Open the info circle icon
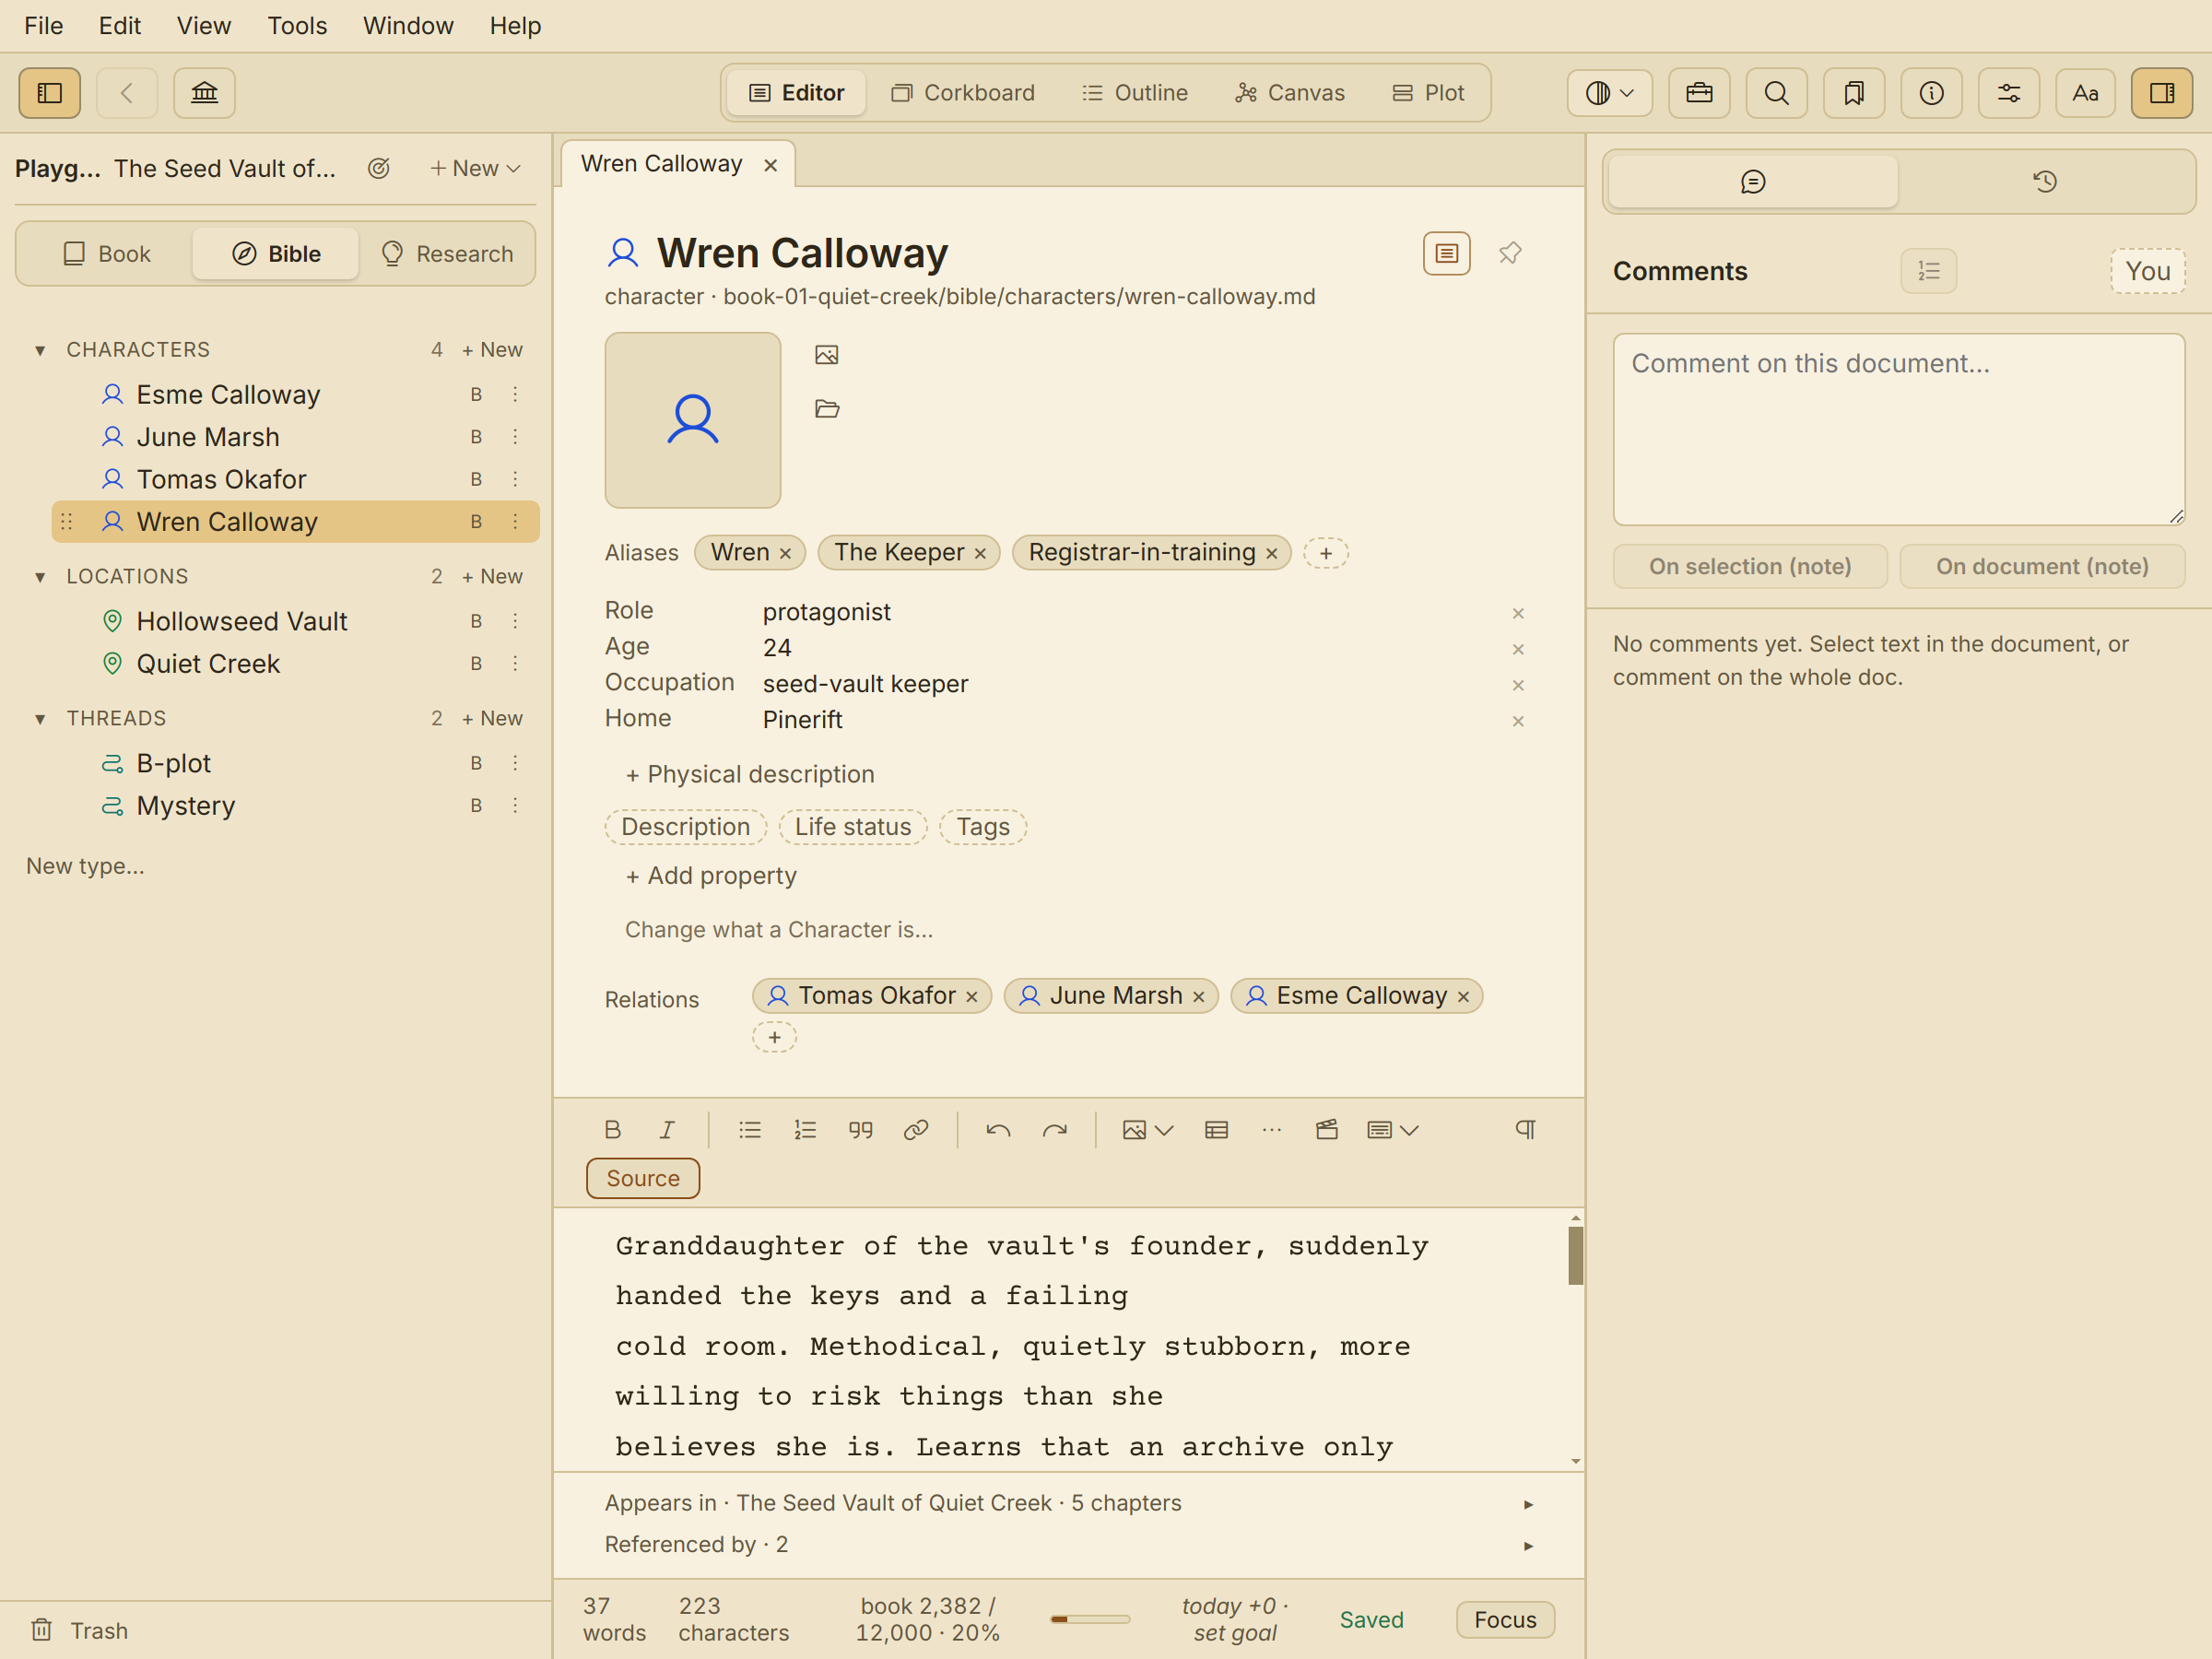The height and width of the screenshot is (1659, 2212). click(x=1931, y=93)
